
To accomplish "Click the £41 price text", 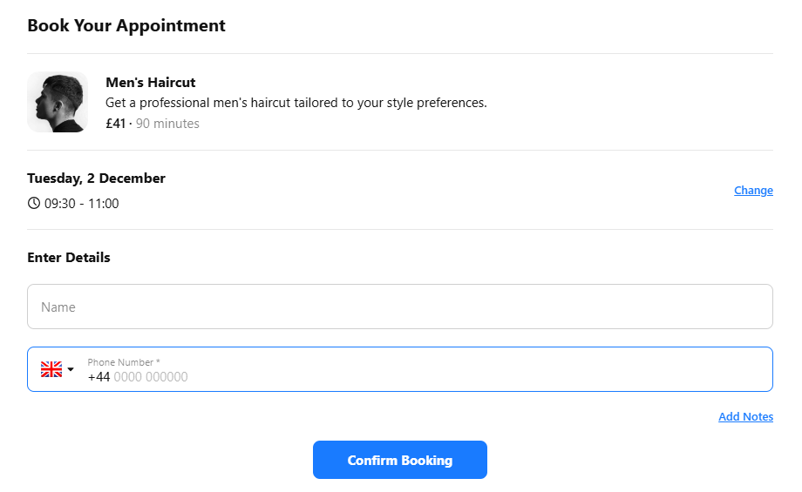I will [115, 124].
